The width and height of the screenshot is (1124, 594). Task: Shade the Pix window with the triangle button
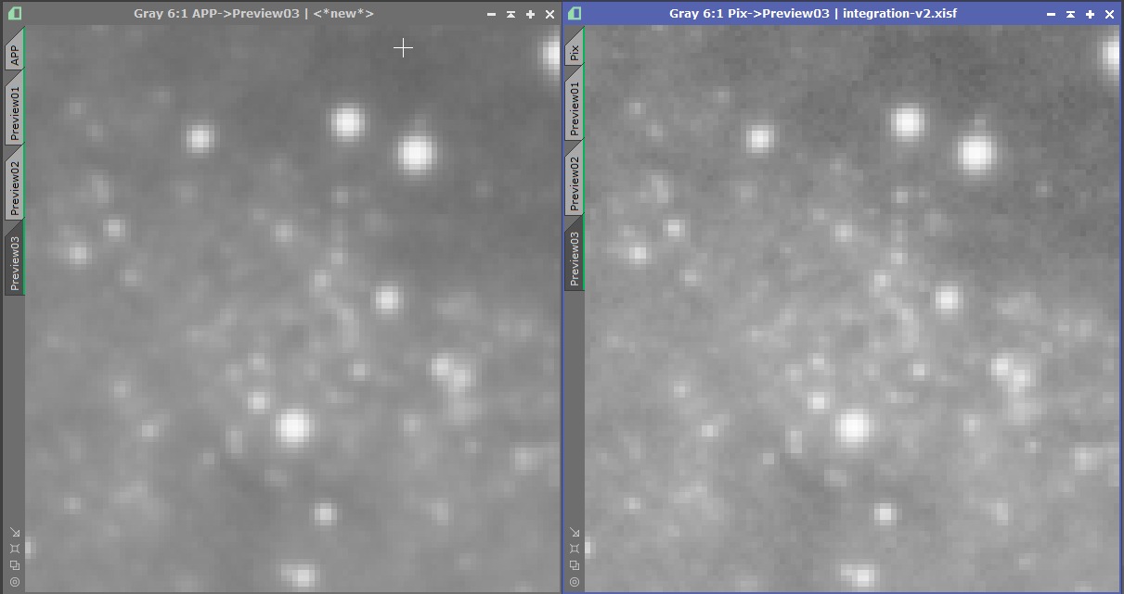click(1070, 14)
